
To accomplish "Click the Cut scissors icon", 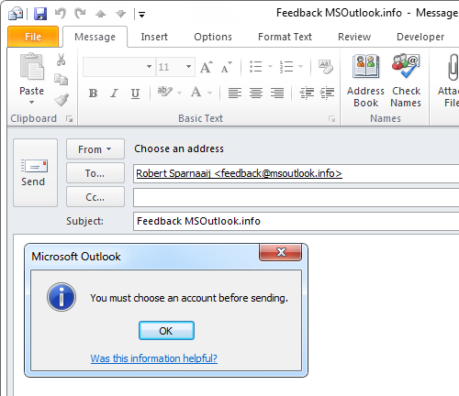I will [61, 60].
